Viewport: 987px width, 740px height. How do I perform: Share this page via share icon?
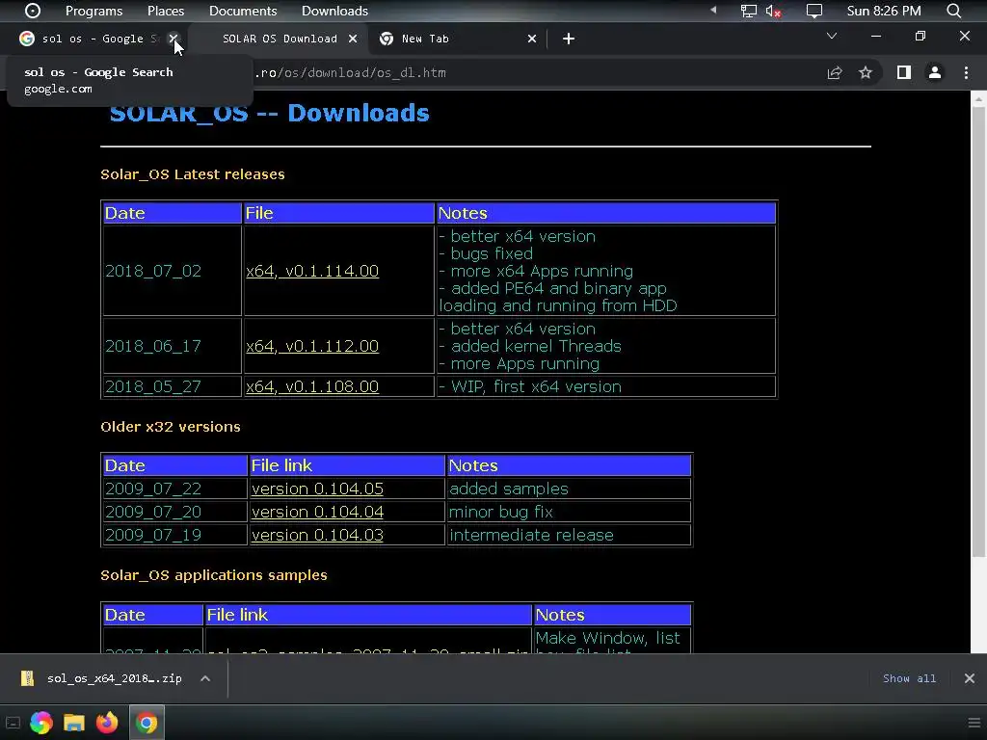(x=835, y=73)
